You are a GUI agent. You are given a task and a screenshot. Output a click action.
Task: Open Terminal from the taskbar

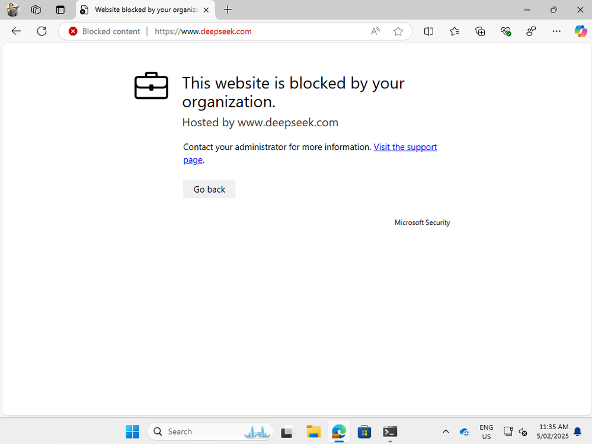tap(390, 432)
